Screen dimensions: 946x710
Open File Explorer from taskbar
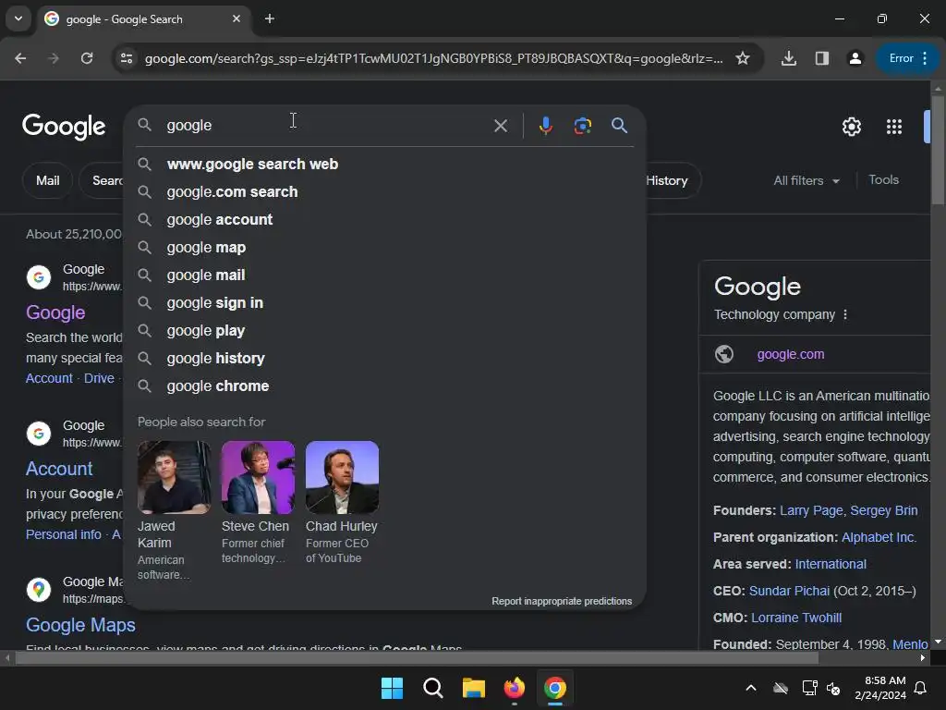[x=474, y=688]
